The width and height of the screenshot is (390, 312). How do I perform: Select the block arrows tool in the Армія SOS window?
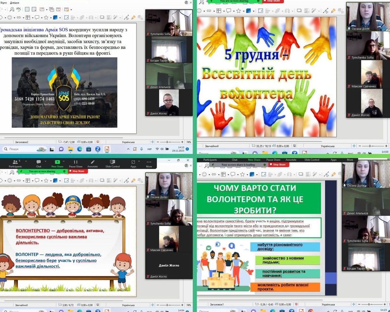[x=19, y=17]
